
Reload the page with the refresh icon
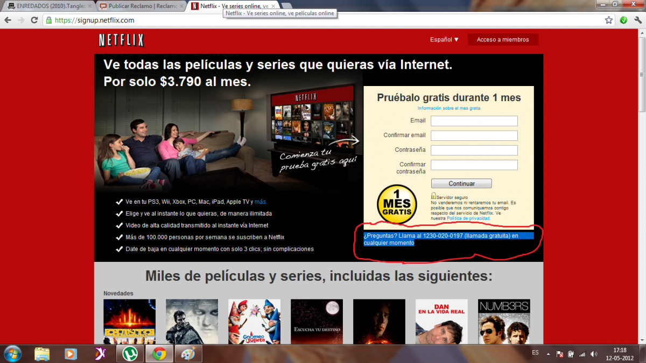[34, 20]
